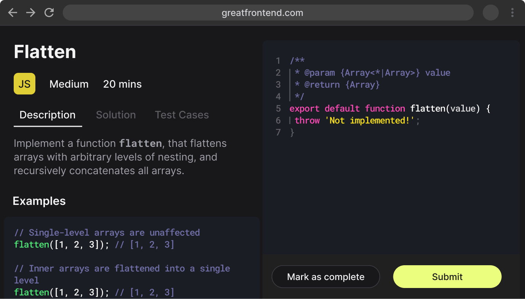Reload the page with the refresh icon
Image resolution: width=525 pixels, height=299 pixels.
coord(49,13)
